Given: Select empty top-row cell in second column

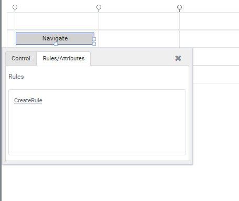Looking at the screenshot, I should click(x=139, y=21).
